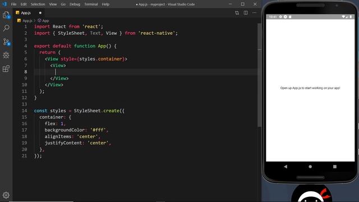359x202 pixels.
Task: Click the editor vertical scrollbar
Action: coord(259,75)
